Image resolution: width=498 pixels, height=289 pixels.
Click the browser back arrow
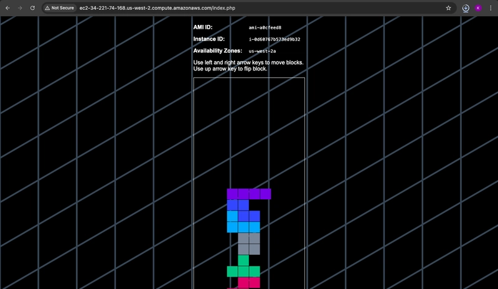click(x=7, y=8)
